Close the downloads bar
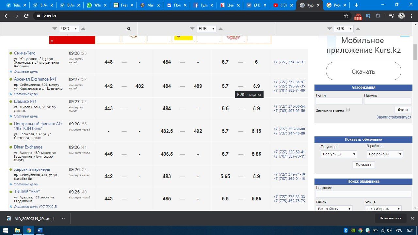The image size is (418, 235). pyautogui.click(x=412, y=218)
